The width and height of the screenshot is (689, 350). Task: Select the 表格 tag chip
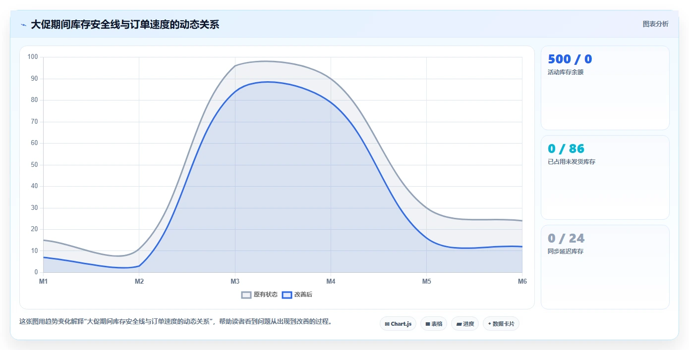coord(434,324)
